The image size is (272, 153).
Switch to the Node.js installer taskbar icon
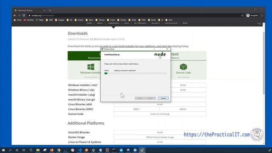pyautogui.click(x=142, y=150)
